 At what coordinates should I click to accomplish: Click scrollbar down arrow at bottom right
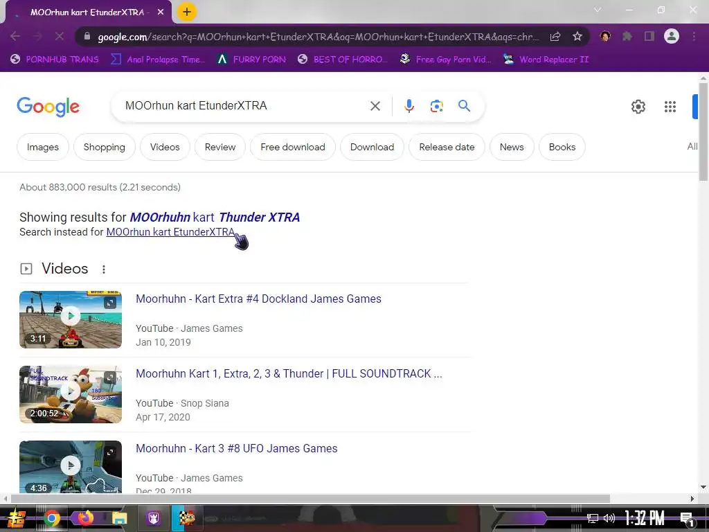point(703,487)
